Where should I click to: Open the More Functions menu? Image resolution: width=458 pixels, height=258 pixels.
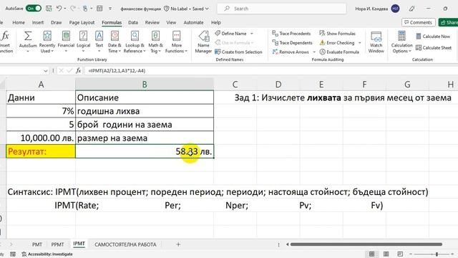coord(177,42)
